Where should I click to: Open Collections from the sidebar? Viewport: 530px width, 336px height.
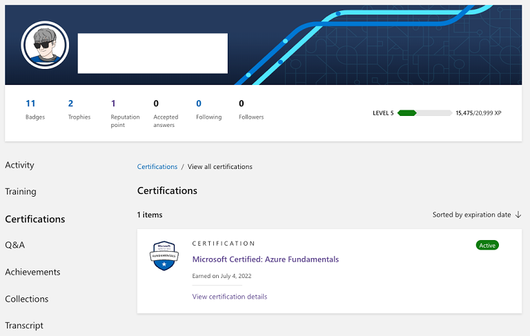click(26, 299)
